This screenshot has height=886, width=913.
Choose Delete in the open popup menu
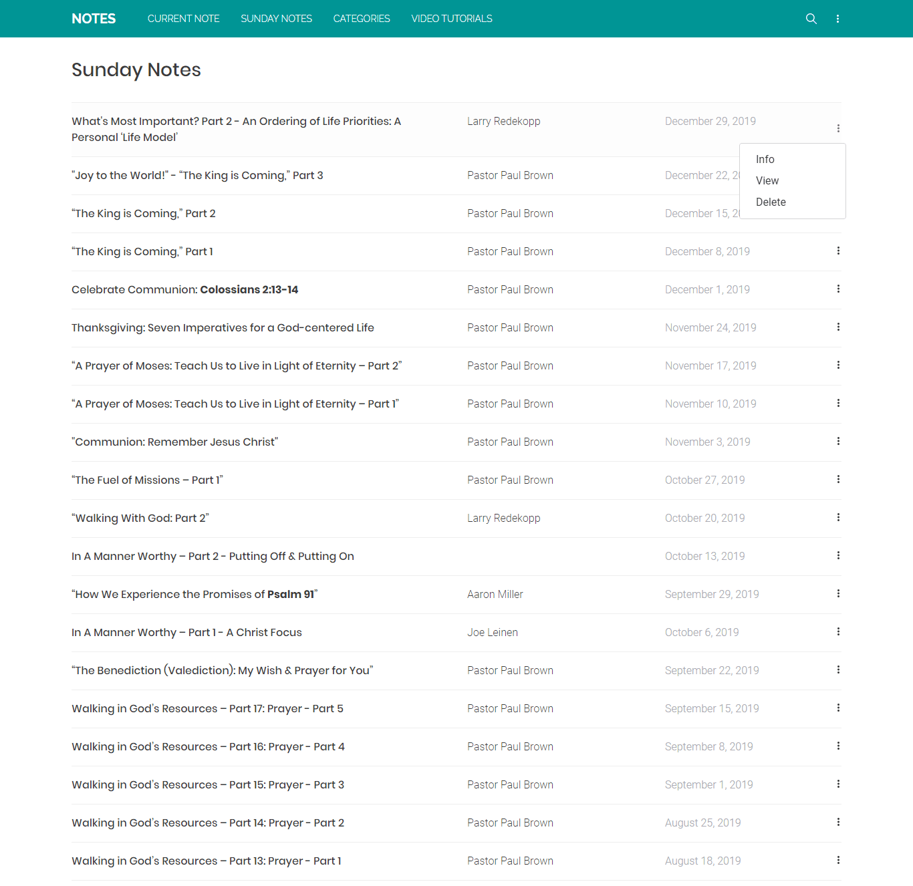point(771,202)
